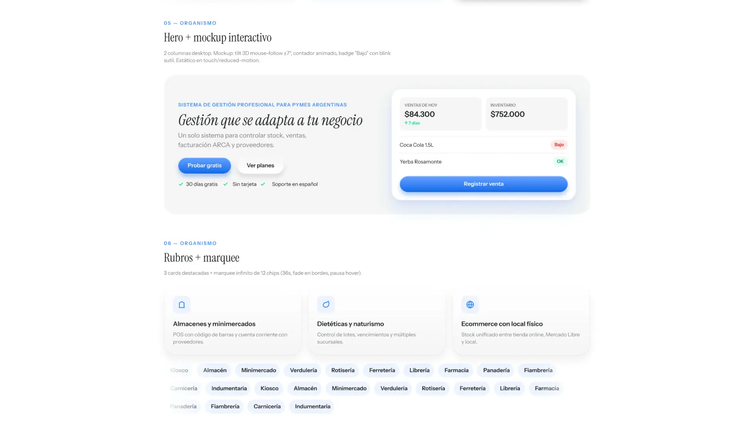Click the Rubros + marquee heading

point(201,258)
